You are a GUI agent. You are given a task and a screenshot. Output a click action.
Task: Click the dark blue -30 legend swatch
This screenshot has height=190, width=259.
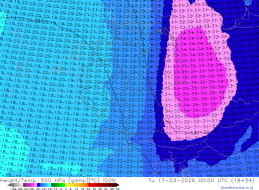pos(38,185)
